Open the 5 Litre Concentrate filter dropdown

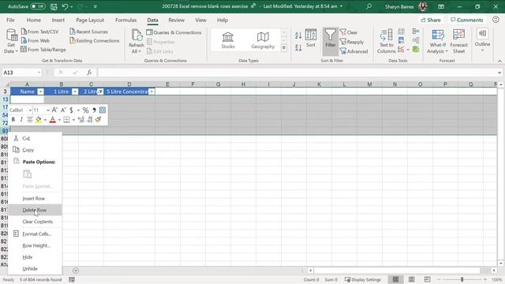tap(151, 92)
